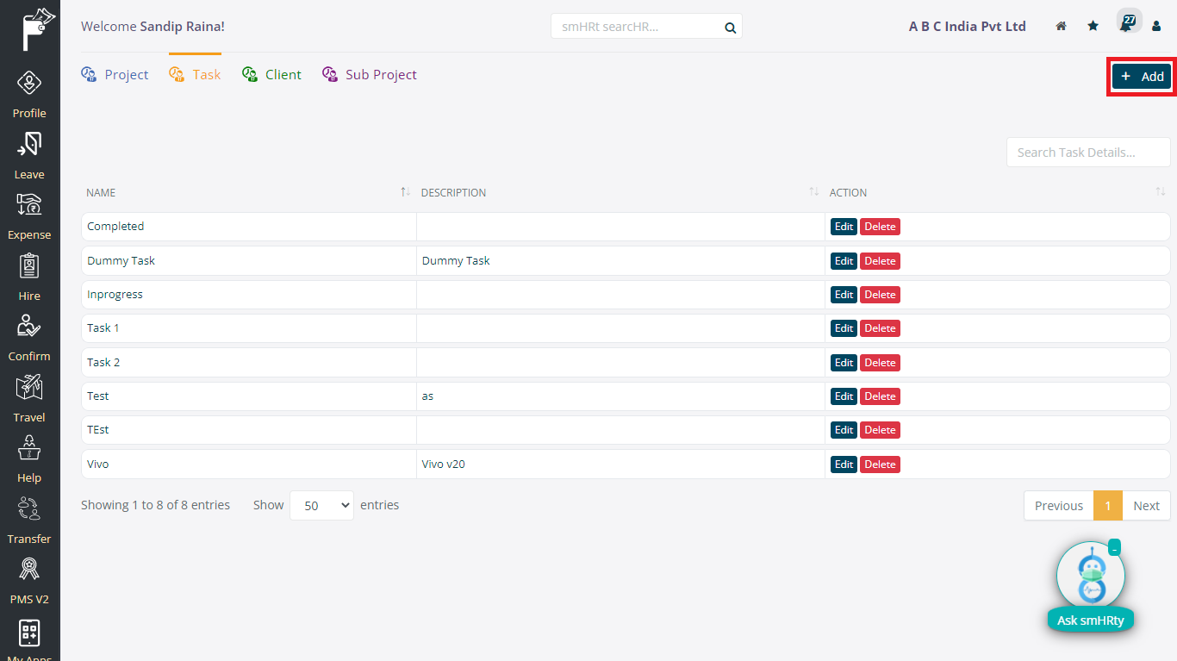The height and width of the screenshot is (661, 1177).
Task: Open the Profile sidebar icon
Action: point(29,84)
